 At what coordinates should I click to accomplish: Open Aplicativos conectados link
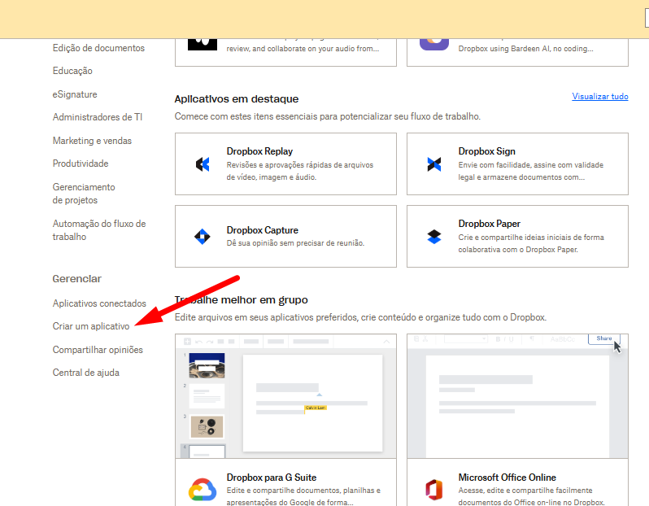[x=99, y=303]
